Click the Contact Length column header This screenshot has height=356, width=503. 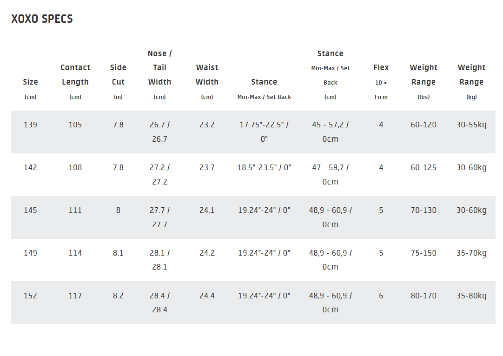tap(75, 75)
